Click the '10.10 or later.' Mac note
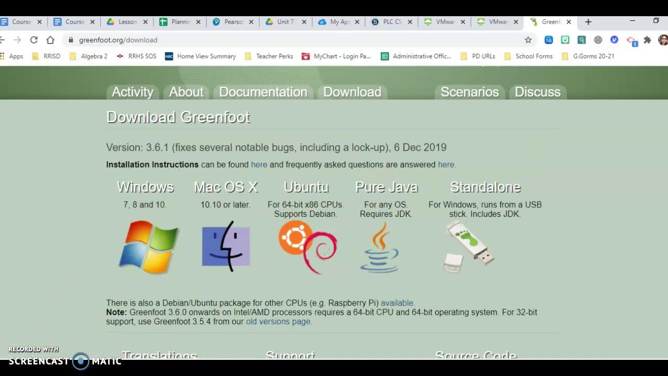 (x=225, y=205)
